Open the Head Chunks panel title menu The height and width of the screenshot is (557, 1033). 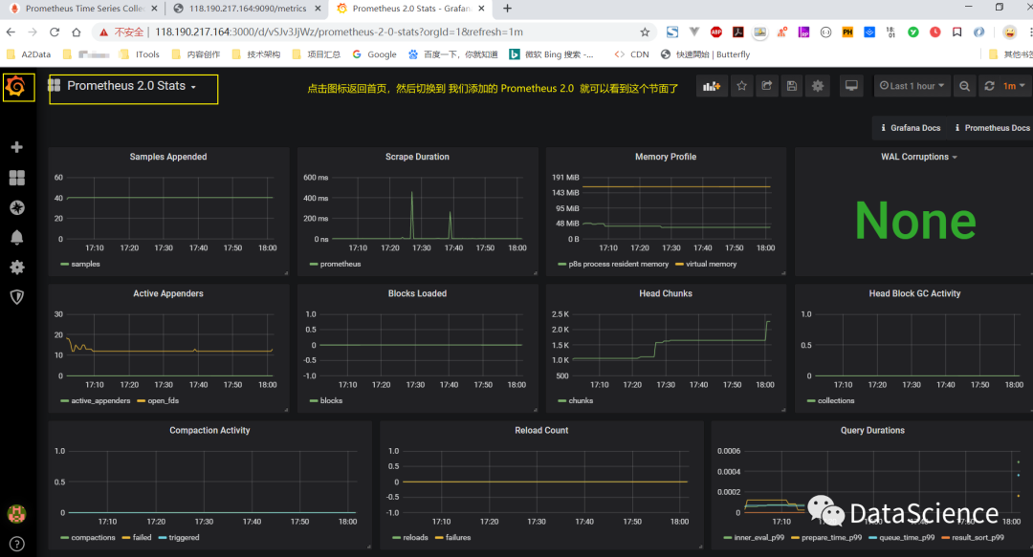[666, 293]
